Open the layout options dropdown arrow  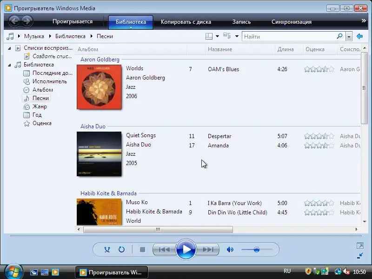(217, 36)
